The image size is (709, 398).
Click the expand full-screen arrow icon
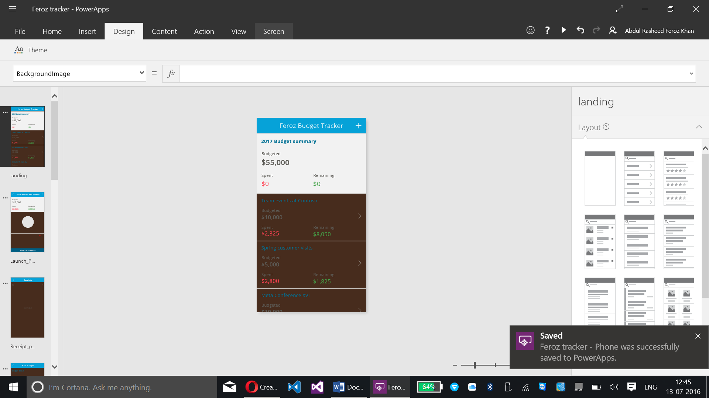pos(620,9)
